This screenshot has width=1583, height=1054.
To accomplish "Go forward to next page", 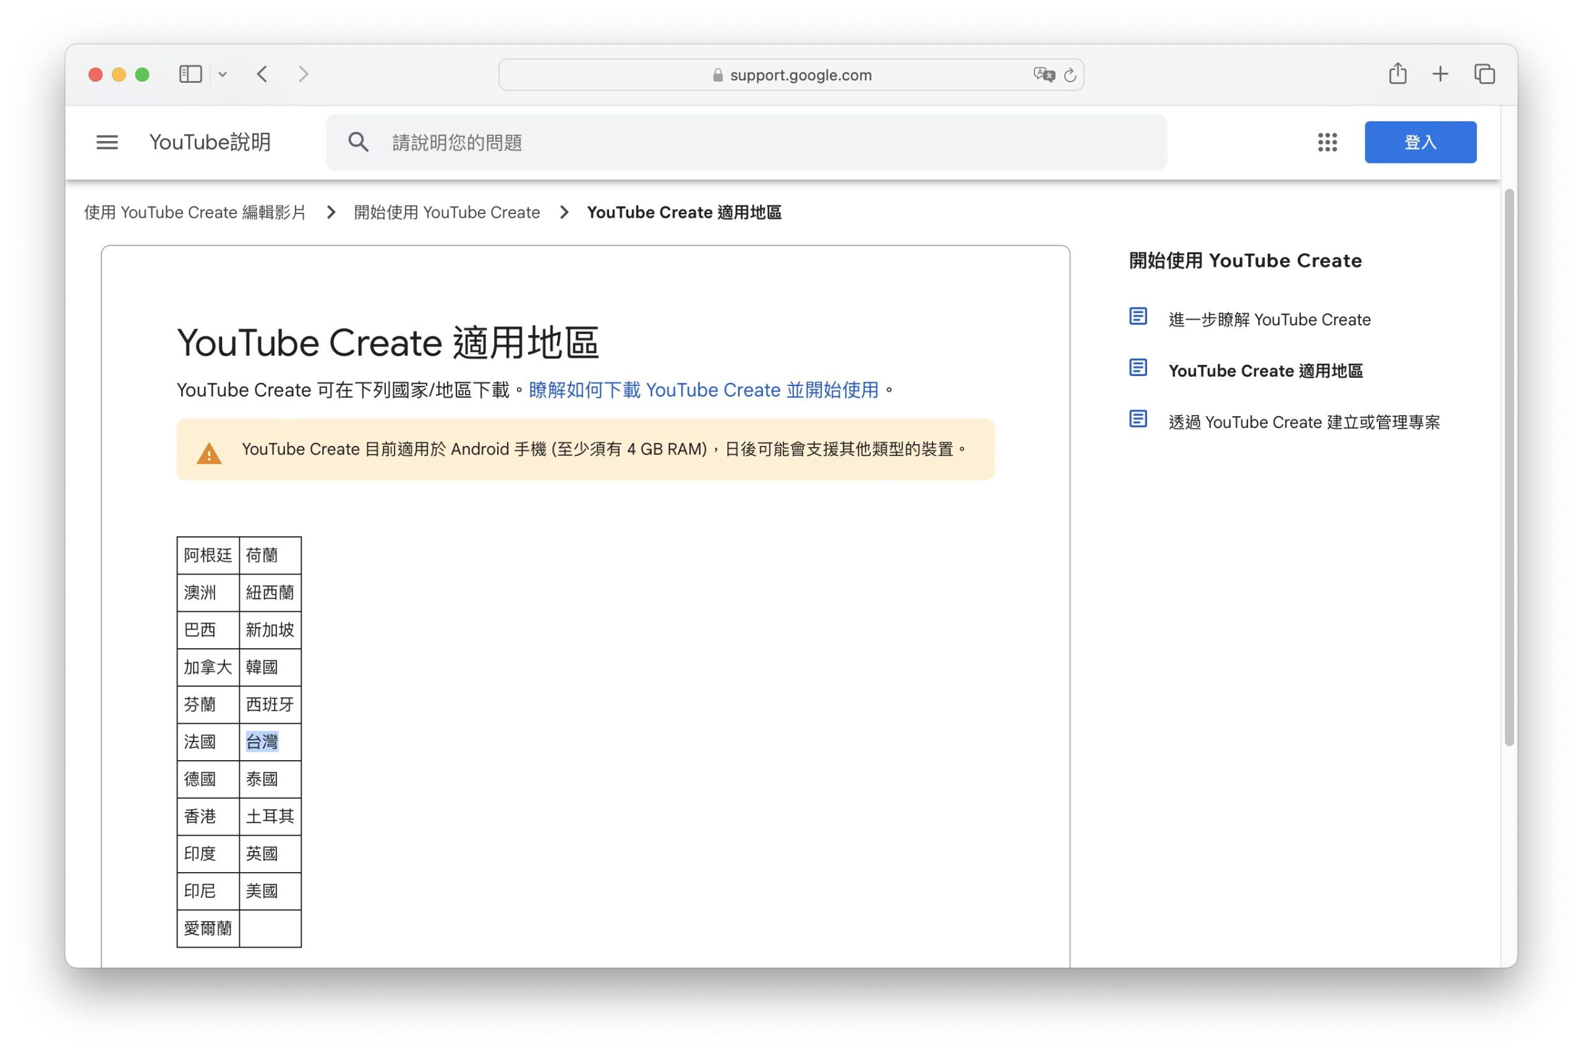I will point(304,74).
